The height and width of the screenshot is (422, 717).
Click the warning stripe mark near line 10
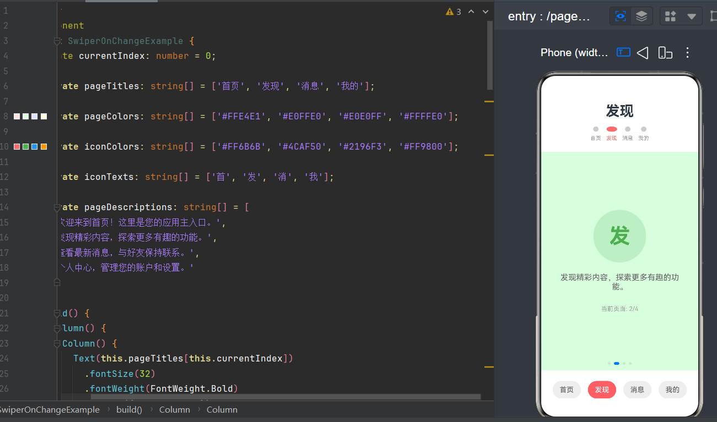tap(489, 155)
